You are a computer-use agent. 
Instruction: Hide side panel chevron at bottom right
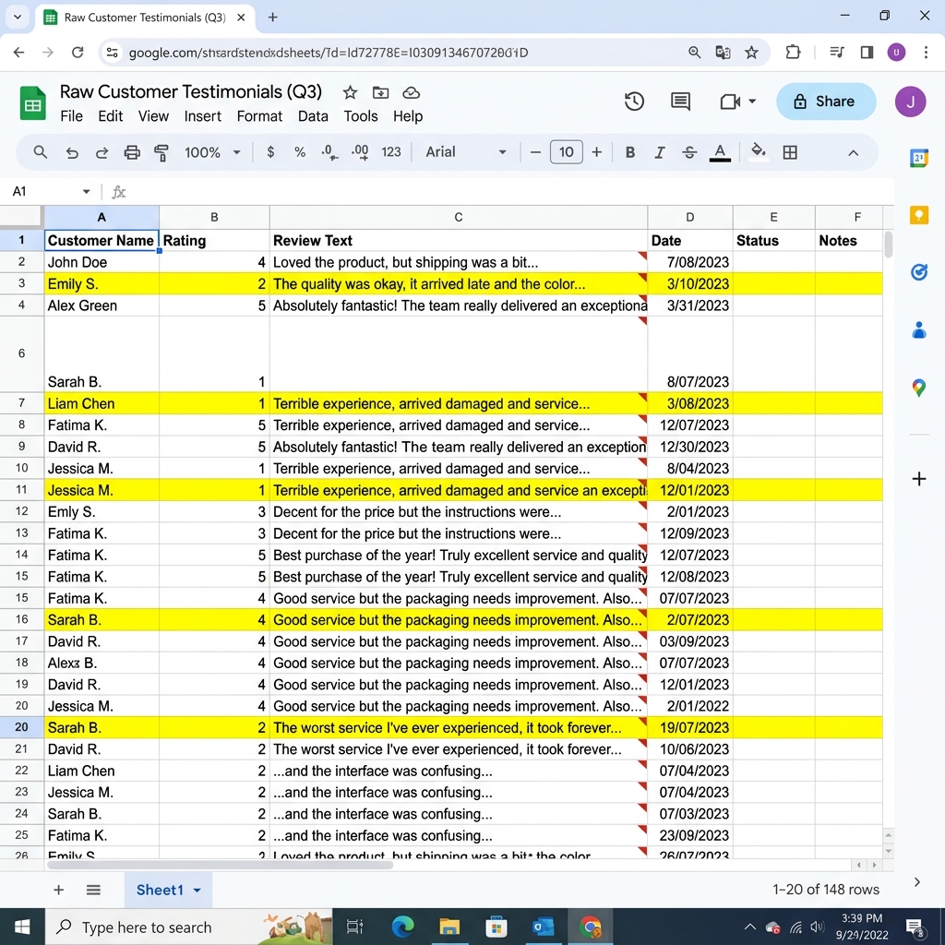coord(916,881)
